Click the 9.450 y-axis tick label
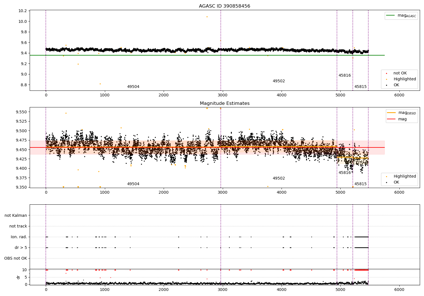 21,150
